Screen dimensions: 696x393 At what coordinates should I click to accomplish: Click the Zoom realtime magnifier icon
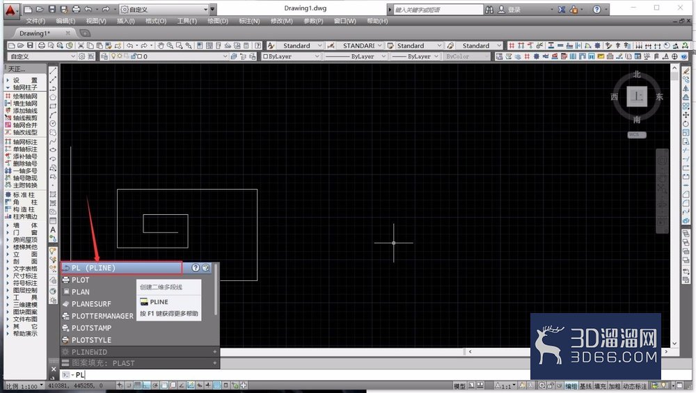coord(170,45)
